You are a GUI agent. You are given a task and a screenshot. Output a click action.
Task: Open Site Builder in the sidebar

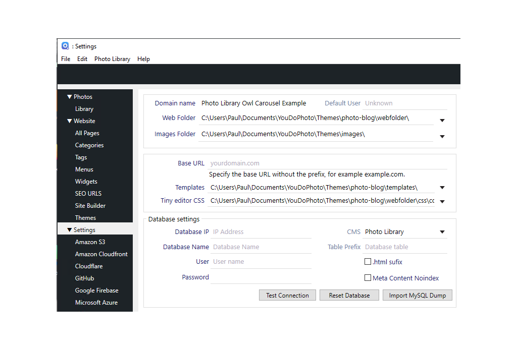click(x=90, y=206)
